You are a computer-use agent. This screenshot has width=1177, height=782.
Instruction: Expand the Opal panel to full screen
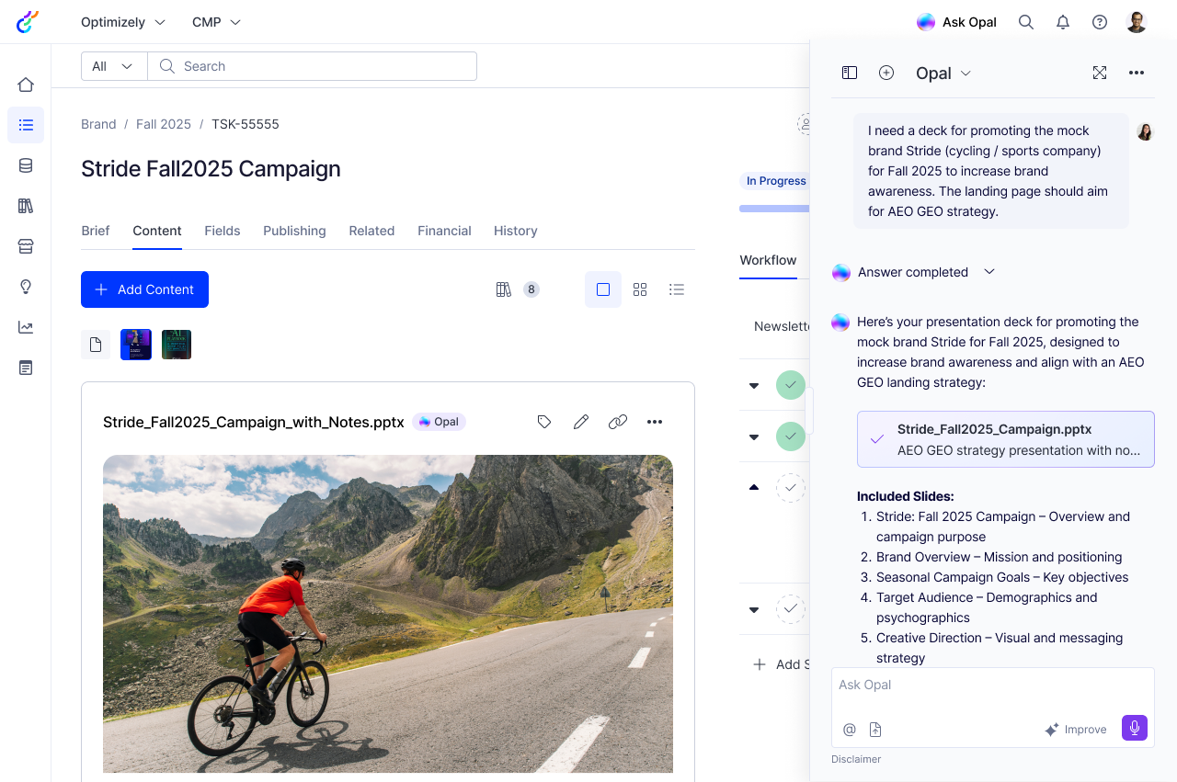point(1100,73)
